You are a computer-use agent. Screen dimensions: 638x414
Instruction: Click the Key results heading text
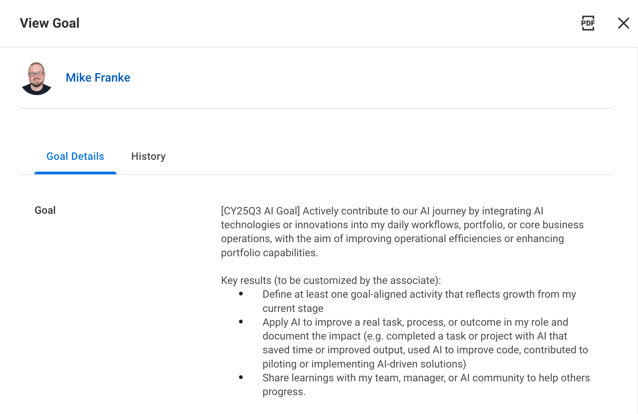331,280
